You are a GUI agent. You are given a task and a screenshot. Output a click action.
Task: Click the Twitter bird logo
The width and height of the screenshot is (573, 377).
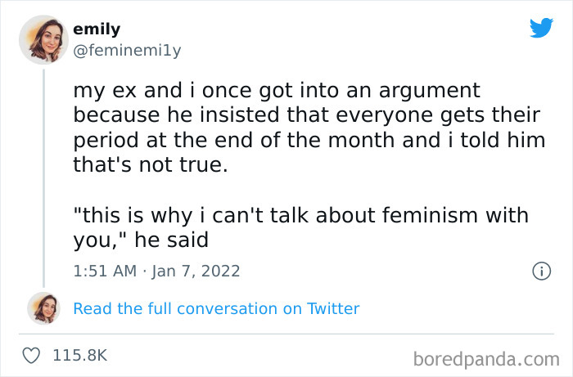click(541, 28)
